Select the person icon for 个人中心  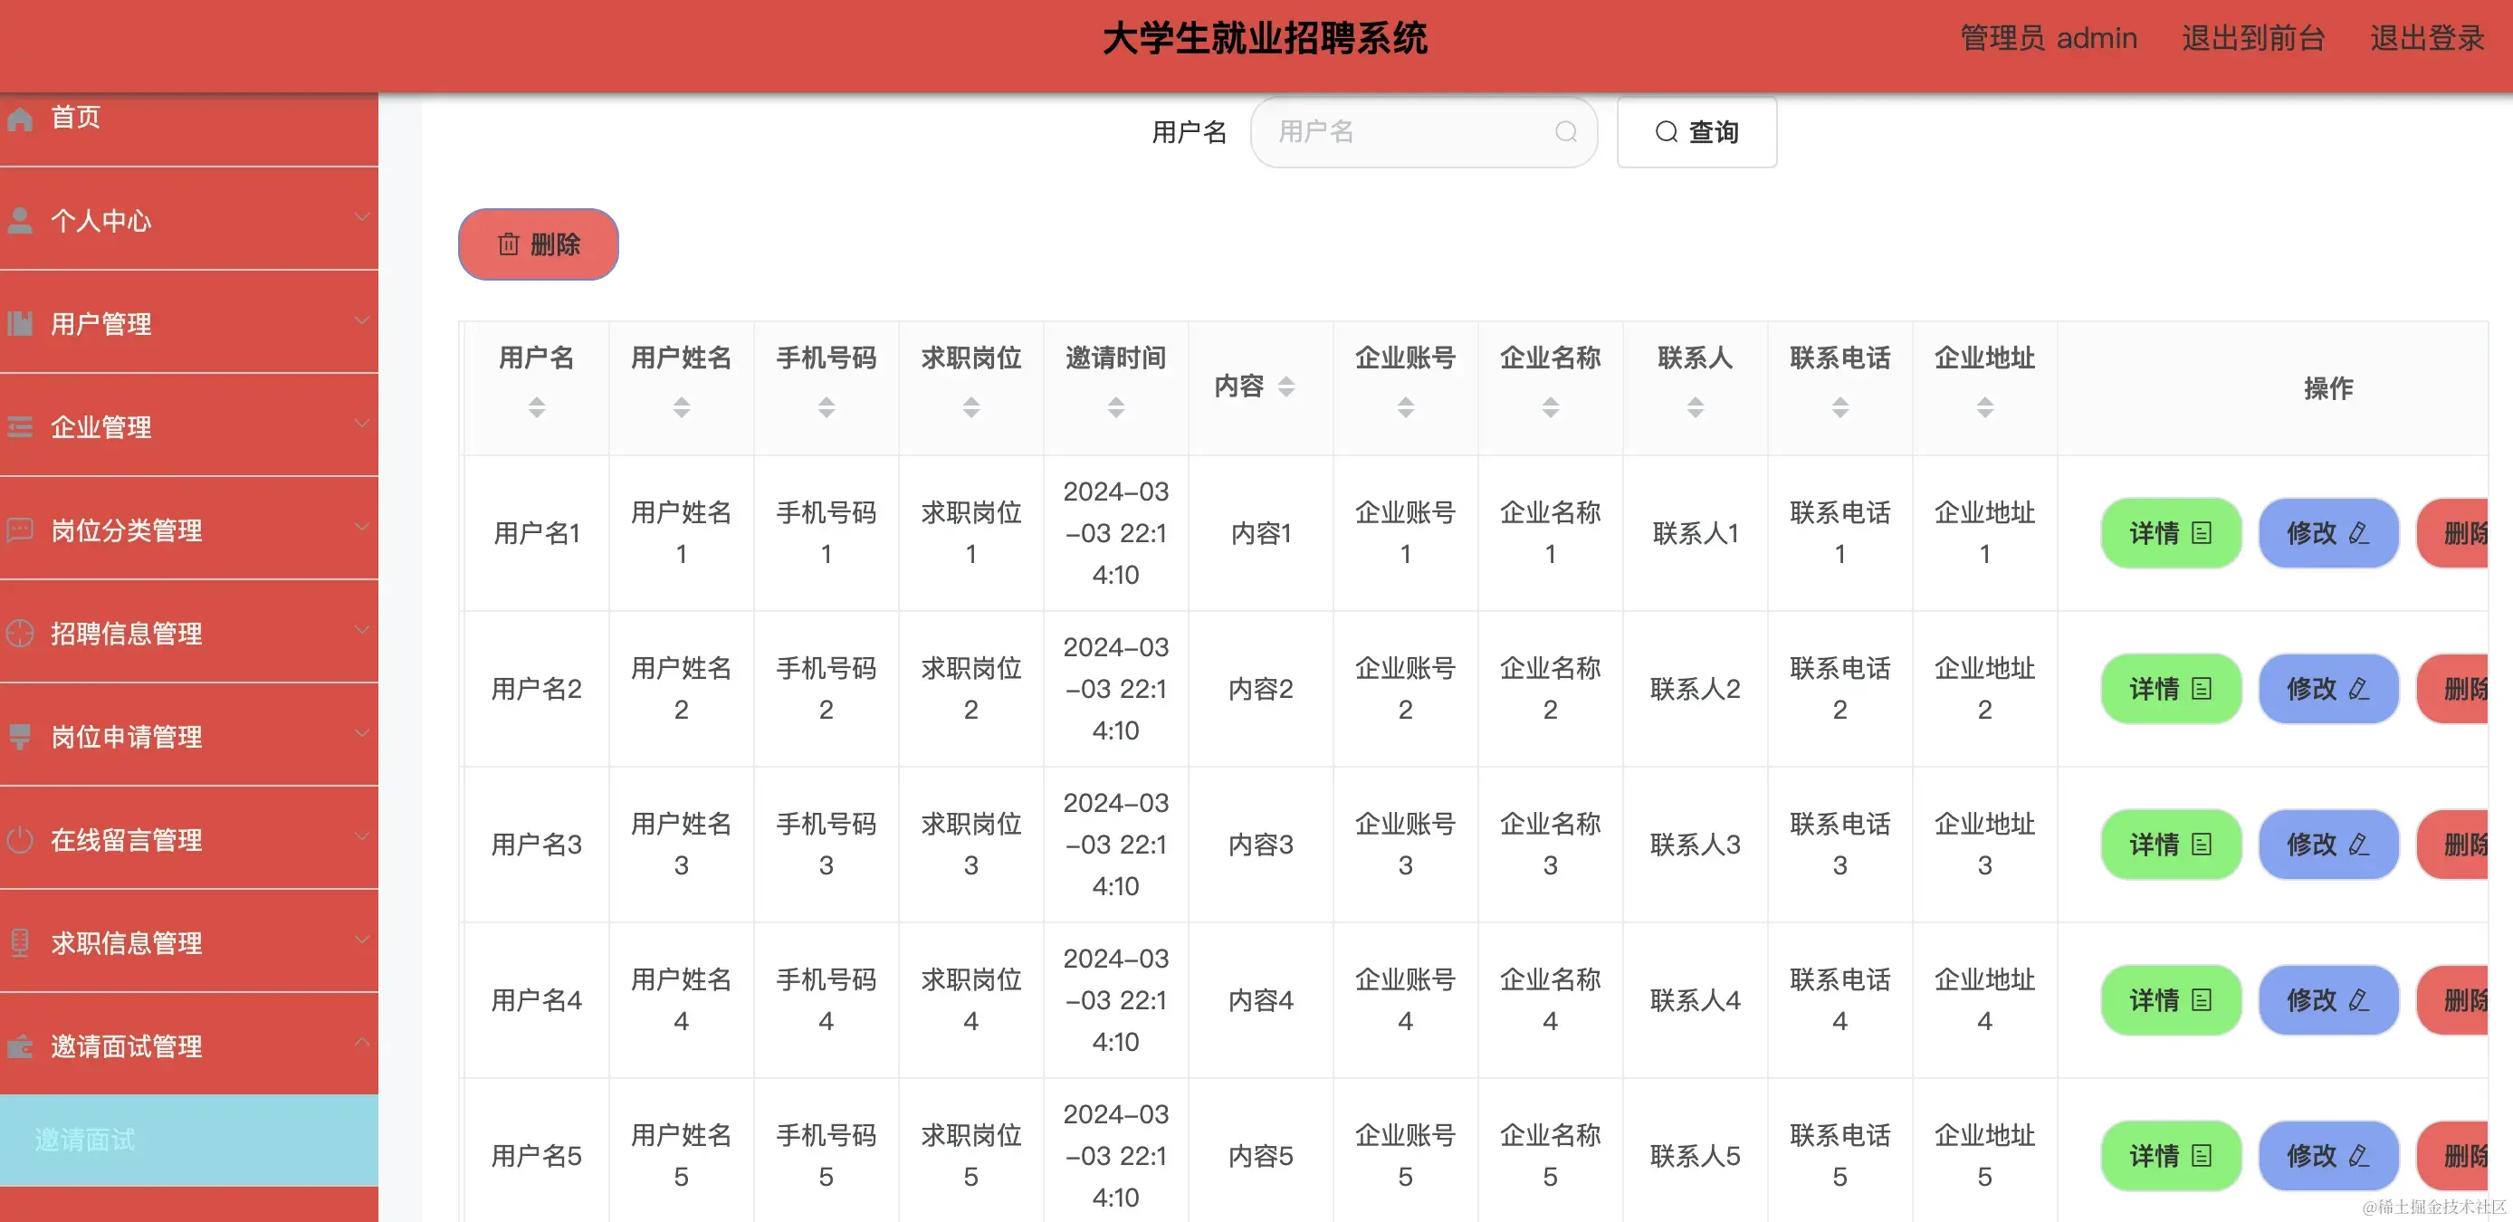(21, 218)
